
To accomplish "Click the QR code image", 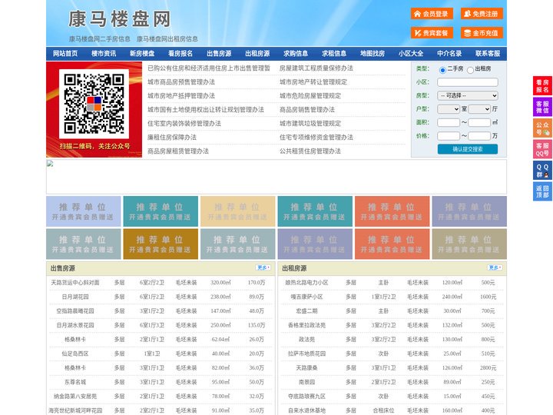I will point(94,104).
